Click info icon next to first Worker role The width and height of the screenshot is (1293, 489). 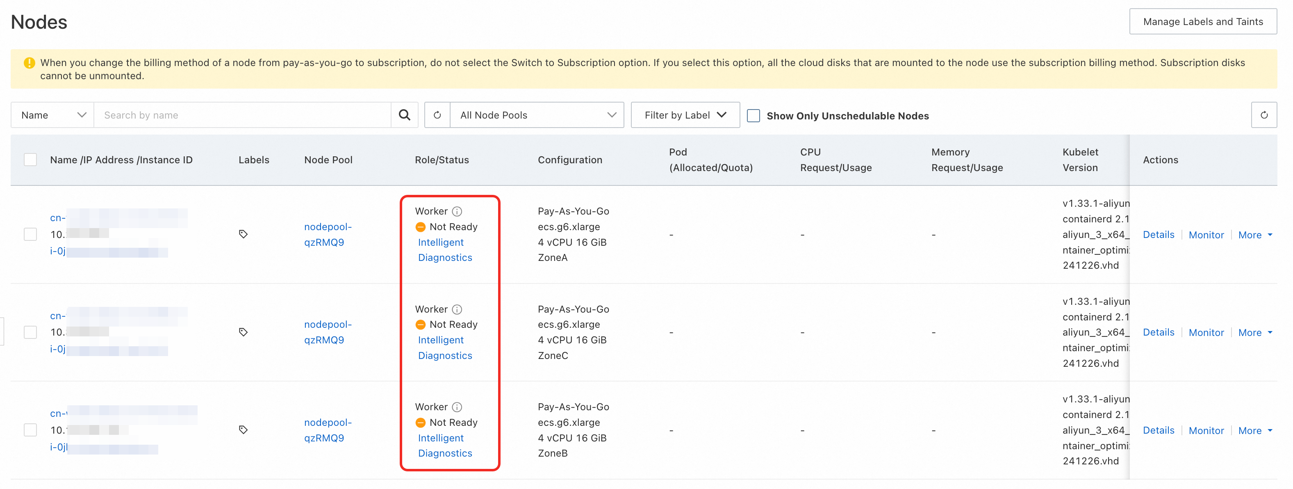[x=457, y=211]
